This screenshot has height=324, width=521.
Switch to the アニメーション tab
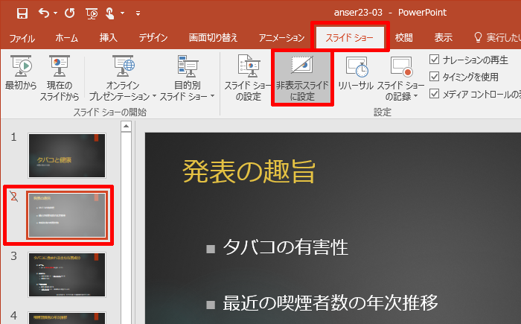tap(281, 37)
